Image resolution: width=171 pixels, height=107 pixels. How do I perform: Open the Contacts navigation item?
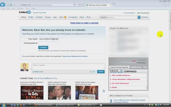tap(39, 17)
